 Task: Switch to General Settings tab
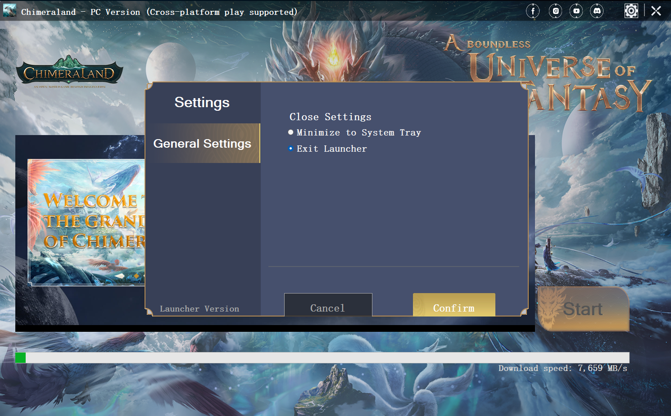[x=203, y=143]
